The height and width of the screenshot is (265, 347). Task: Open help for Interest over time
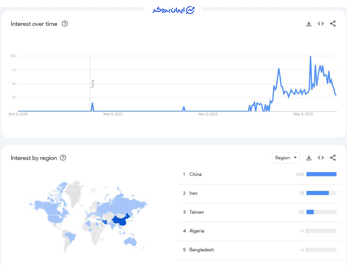[x=65, y=24]
